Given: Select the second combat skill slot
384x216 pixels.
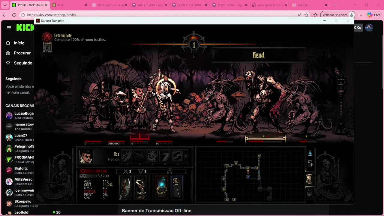Looking at the screenshot, I should (x=139, y=156).
